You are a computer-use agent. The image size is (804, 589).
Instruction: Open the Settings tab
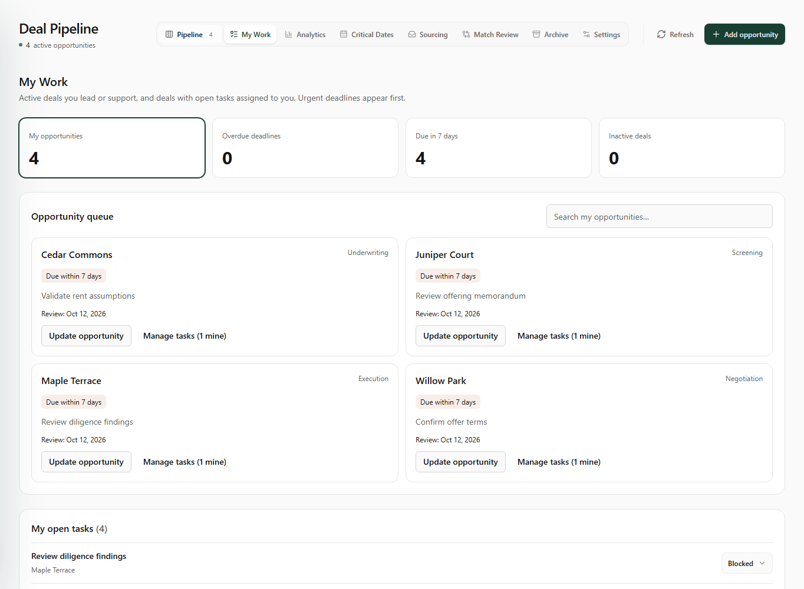(602, 34)
